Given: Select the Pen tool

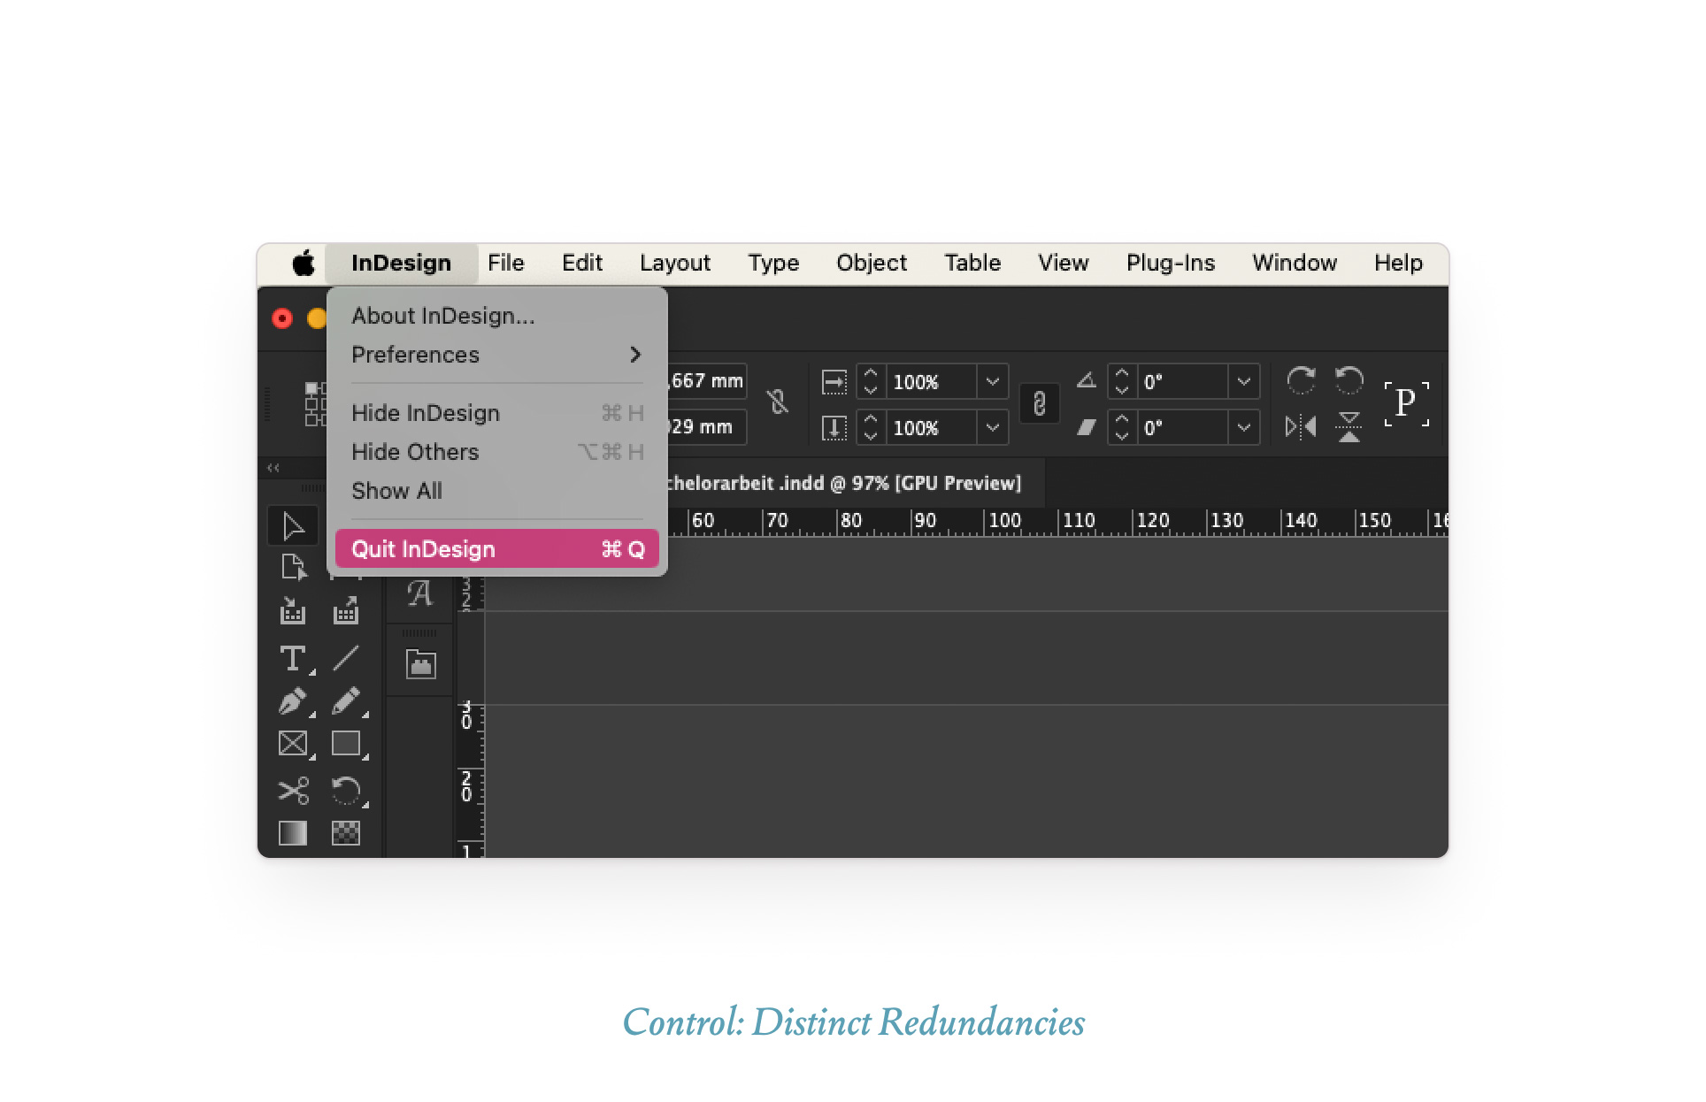Looking at the screenshot, I should tap(292, 701).
